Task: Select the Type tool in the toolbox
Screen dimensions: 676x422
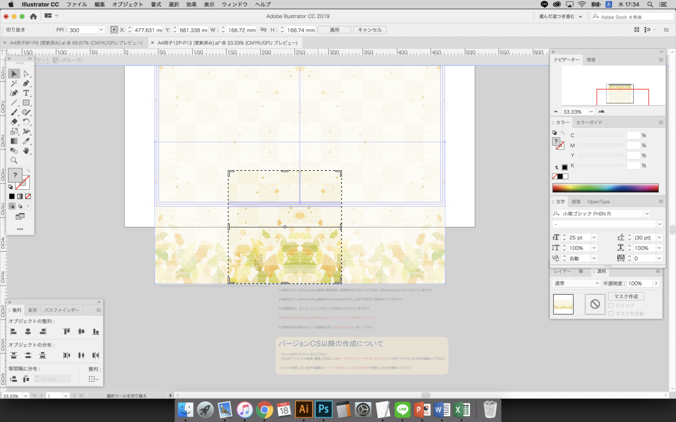Action: click(x=26, y=93)
